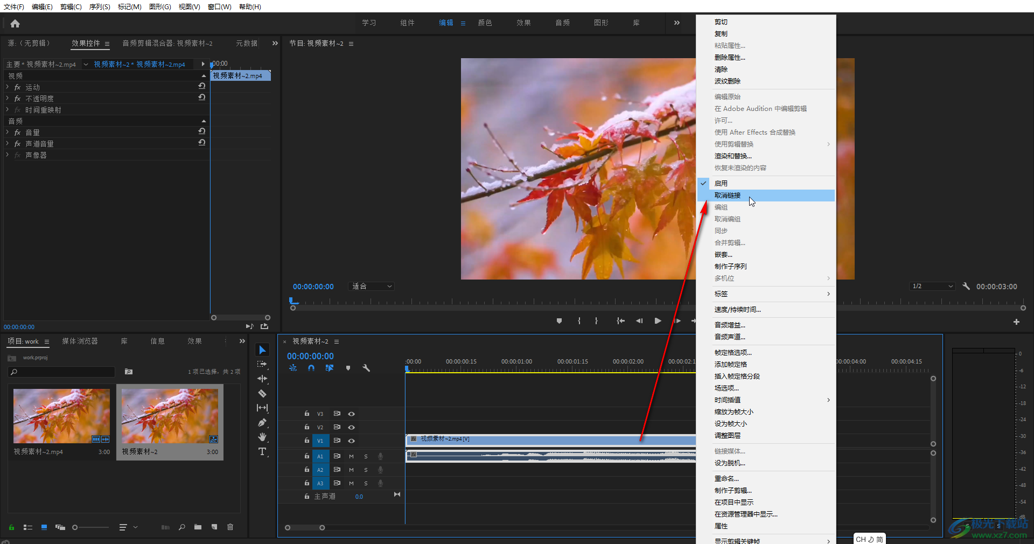Switch to the 媒体浏览器 tab
The image size is (1034, 544).
pos(80,341)
